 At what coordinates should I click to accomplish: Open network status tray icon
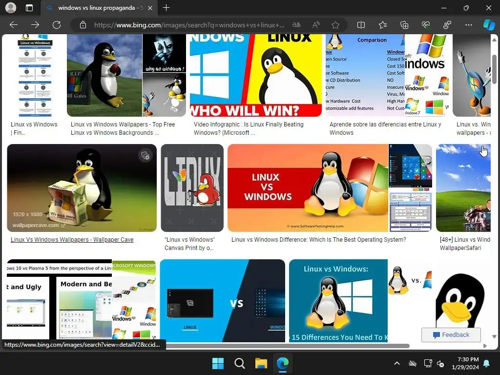(x=428, y=363)
